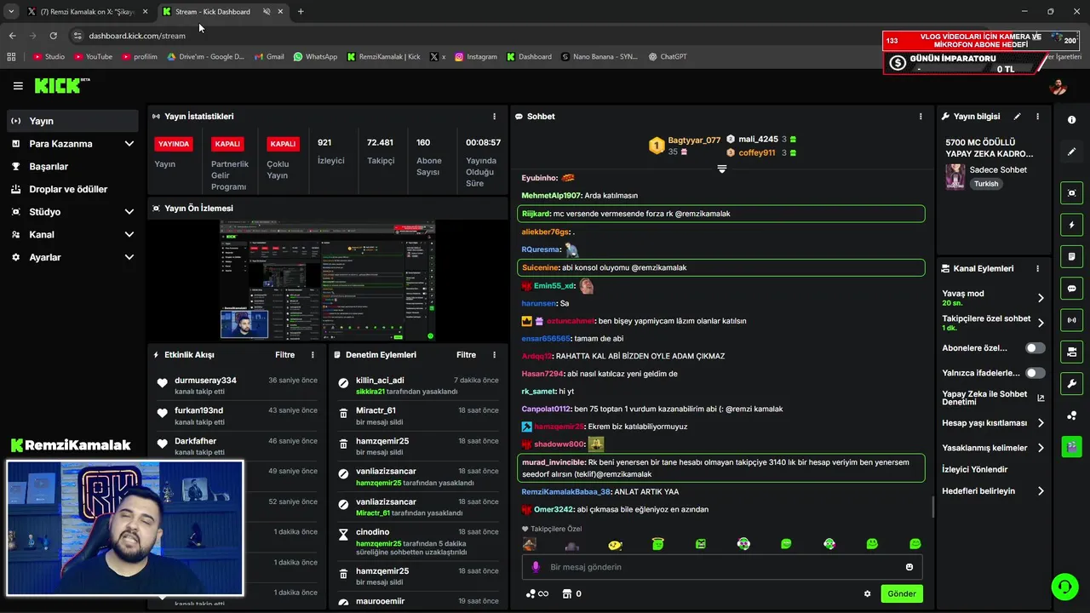Open the Etkinlik Akışı three-dot menu
The height and width of the screenshot is (613, 1090).
point(313,355)
